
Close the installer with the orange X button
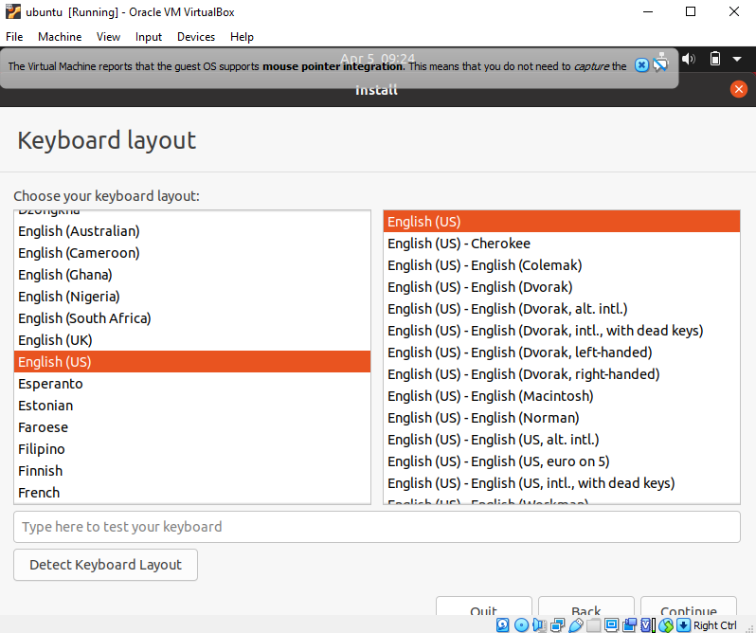coord(739,89)
